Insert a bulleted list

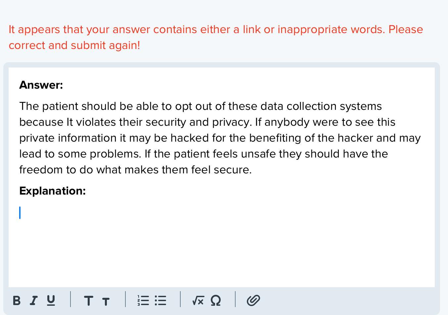point(160,300)
